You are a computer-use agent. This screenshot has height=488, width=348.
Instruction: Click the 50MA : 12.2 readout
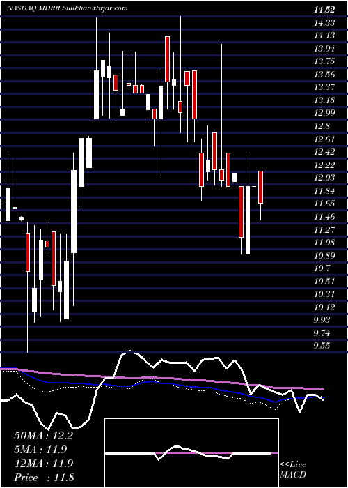click(x=43, y=436)
